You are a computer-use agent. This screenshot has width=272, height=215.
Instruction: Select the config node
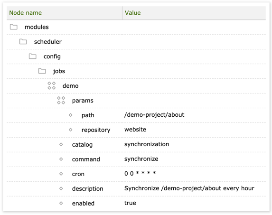(52, 56)
